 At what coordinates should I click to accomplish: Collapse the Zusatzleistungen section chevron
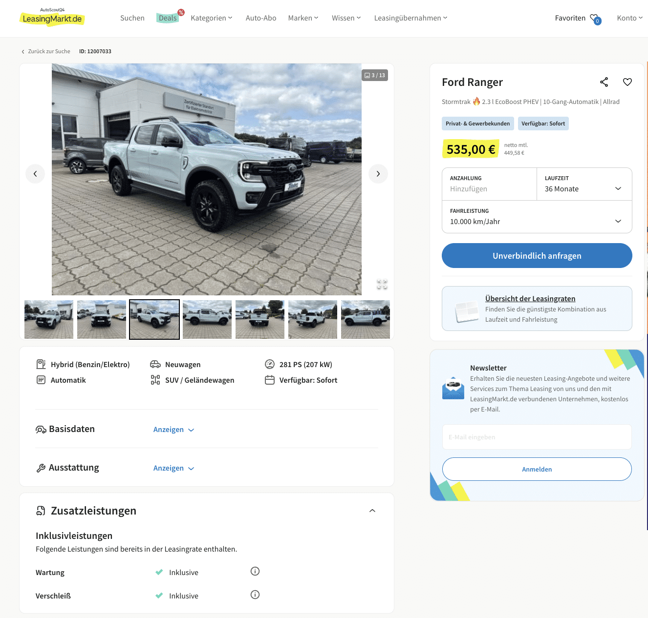point(372,511)
